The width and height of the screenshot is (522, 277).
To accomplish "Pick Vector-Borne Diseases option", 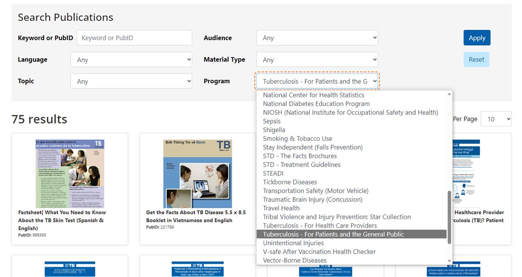I will [x=351, y=260].
